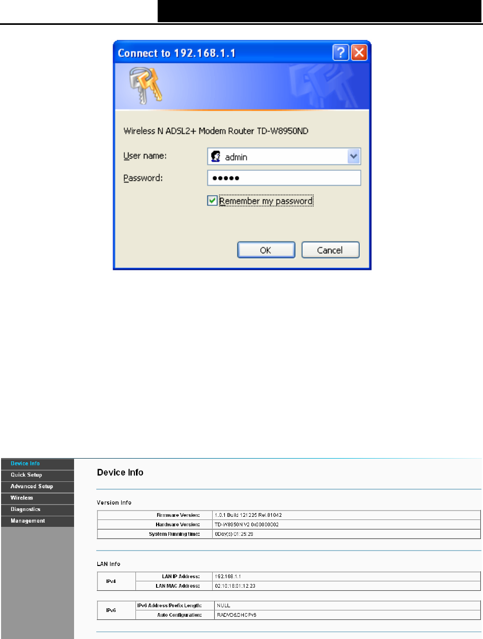The image size is (483, 639).
Task: Confirm login with the OK button
Action: pos(266,250)
